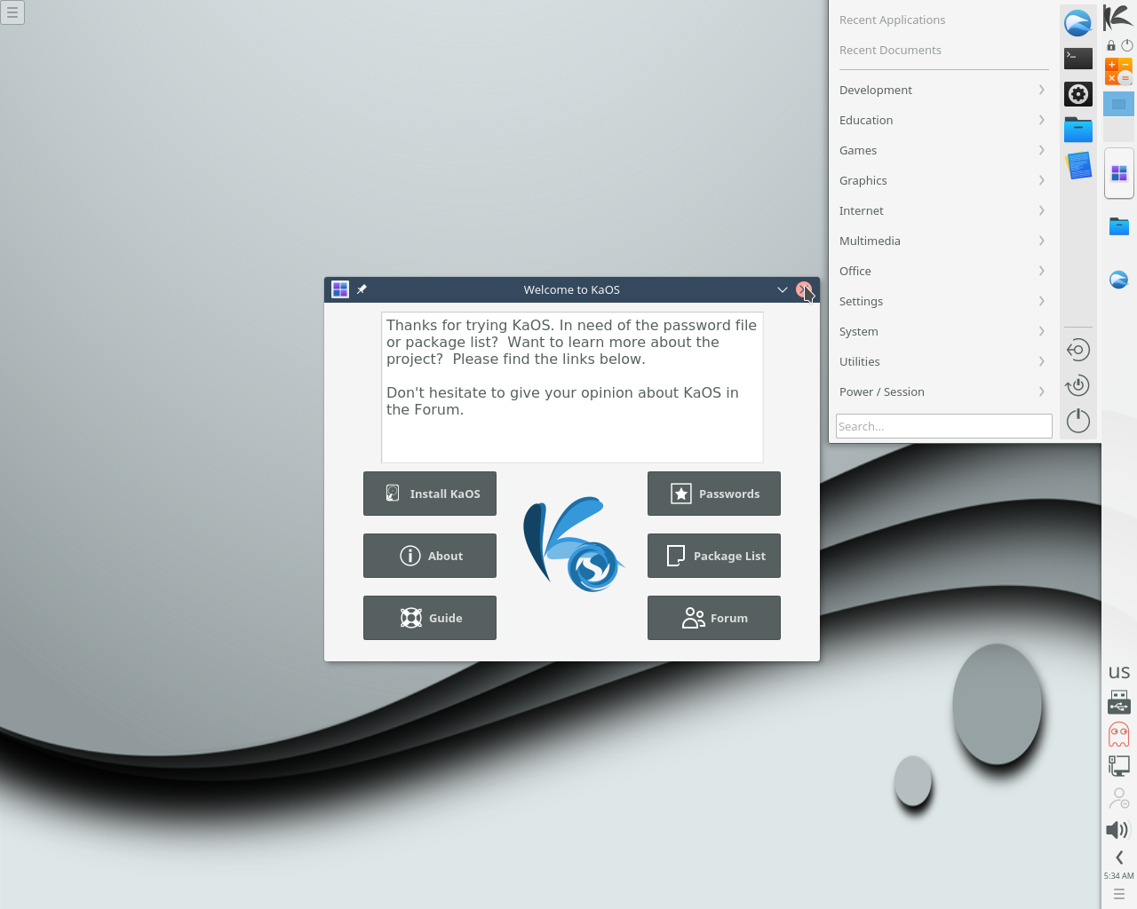Image resolution: width=1137 pixels, height=909 pixels.
Task: Click the volume speaker tray icon
Action: (x=1117, y=830)
